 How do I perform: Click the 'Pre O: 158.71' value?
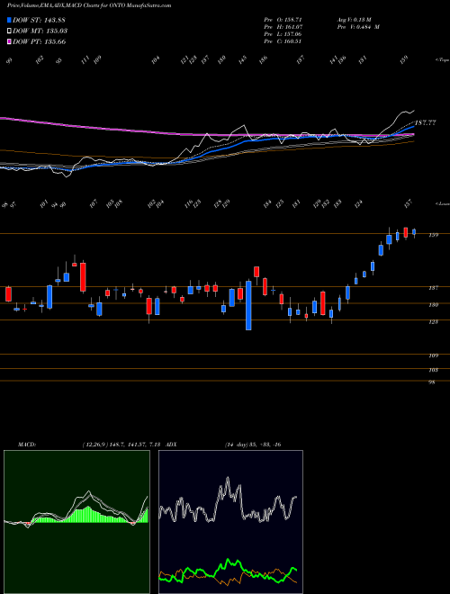point(283,19)
